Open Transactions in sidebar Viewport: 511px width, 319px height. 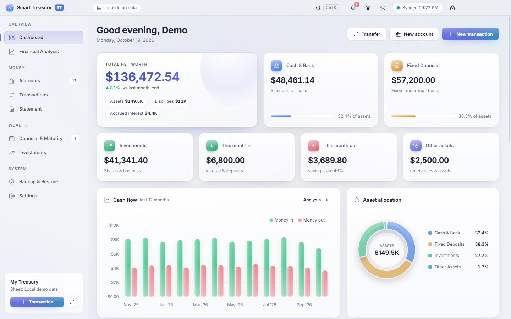(x=44, y=95)
